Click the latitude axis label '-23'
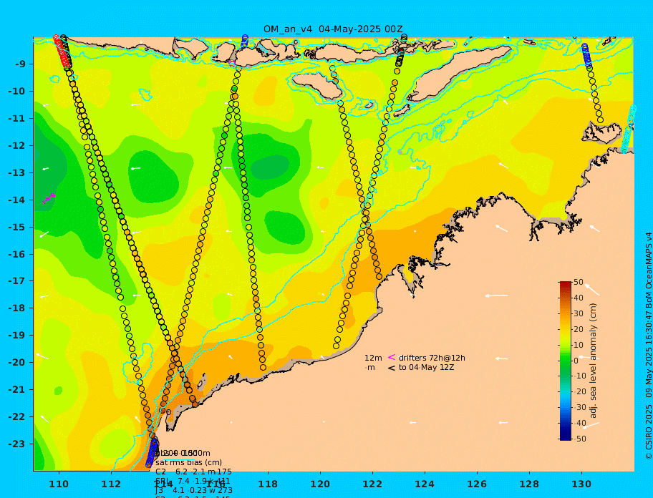Viewport: 653px width, 498px height. (16, 444)
